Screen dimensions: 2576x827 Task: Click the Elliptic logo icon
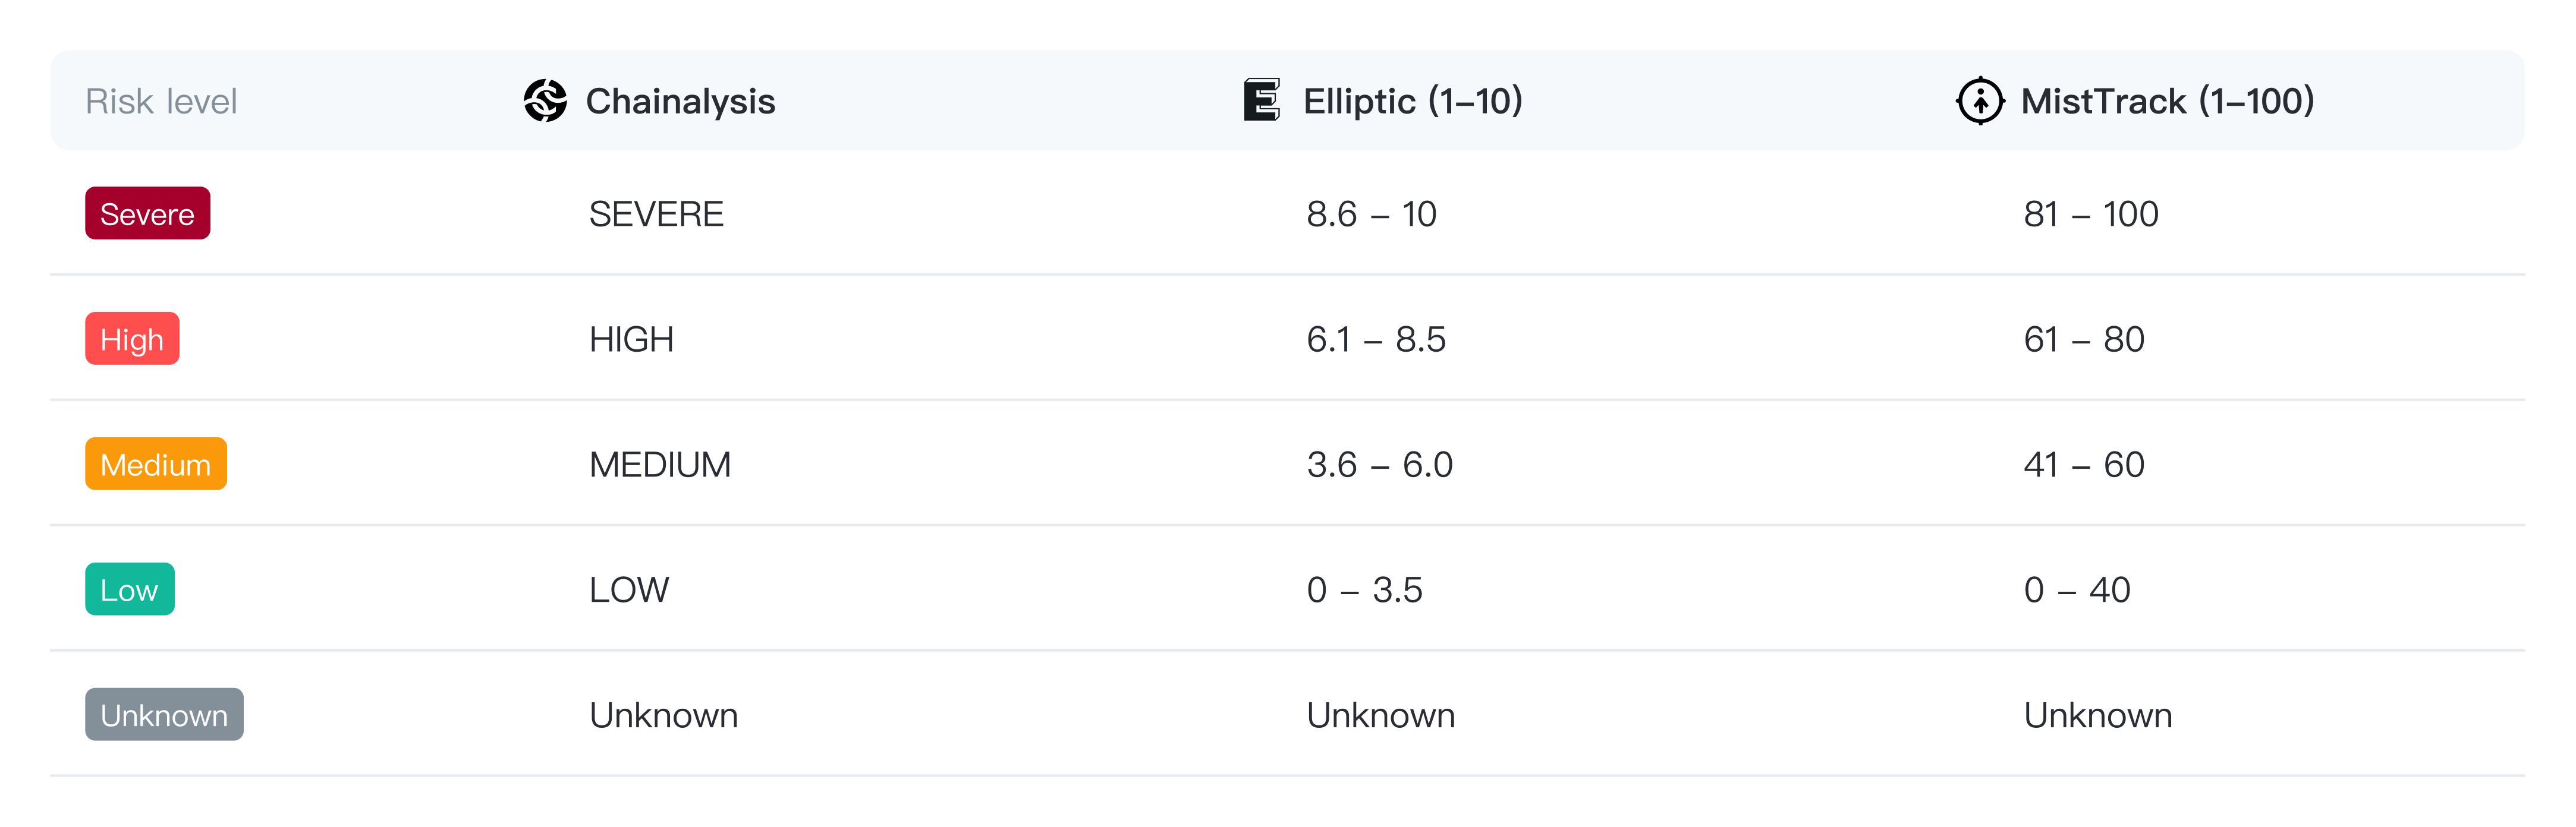tap(1261, 100)
